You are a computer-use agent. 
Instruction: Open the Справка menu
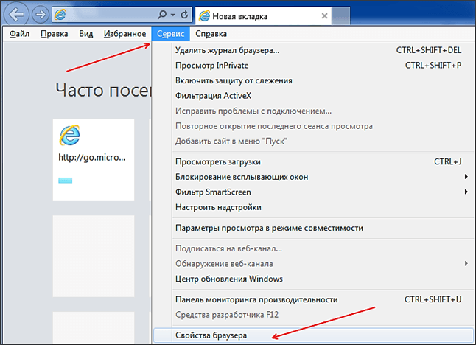click(x=211, y=33)
